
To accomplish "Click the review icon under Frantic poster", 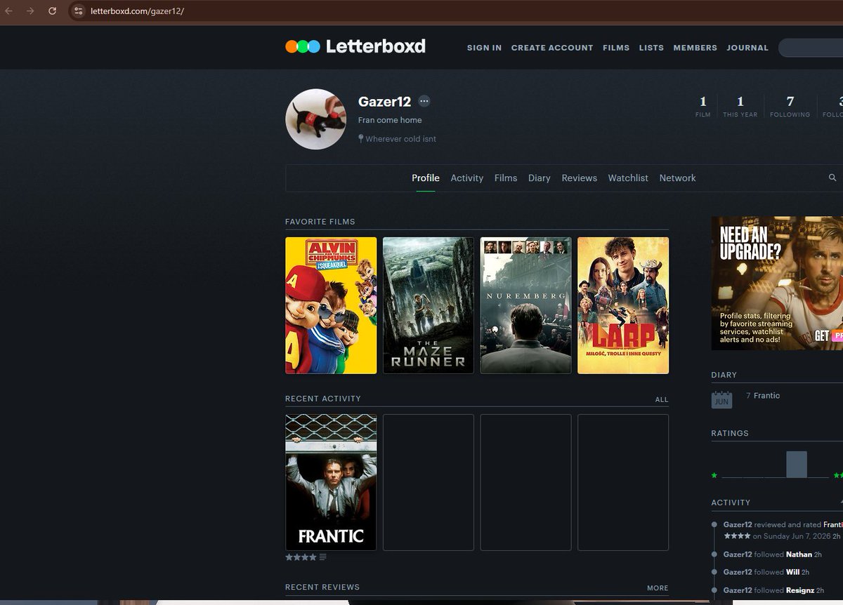I will pyautogui.click(x=323, y=557).
